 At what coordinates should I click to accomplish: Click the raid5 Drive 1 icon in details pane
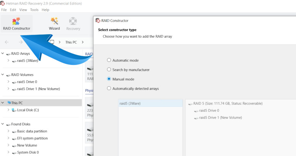pos(196,118)
